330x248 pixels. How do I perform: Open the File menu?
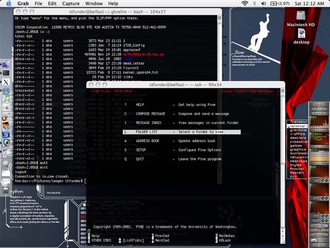[x=38, y=4]
